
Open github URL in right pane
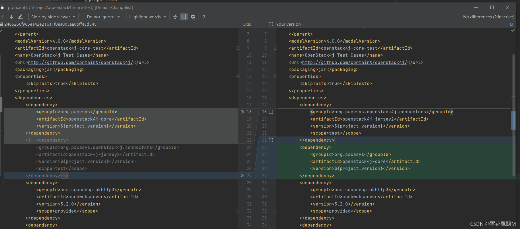tap(355, 62)
